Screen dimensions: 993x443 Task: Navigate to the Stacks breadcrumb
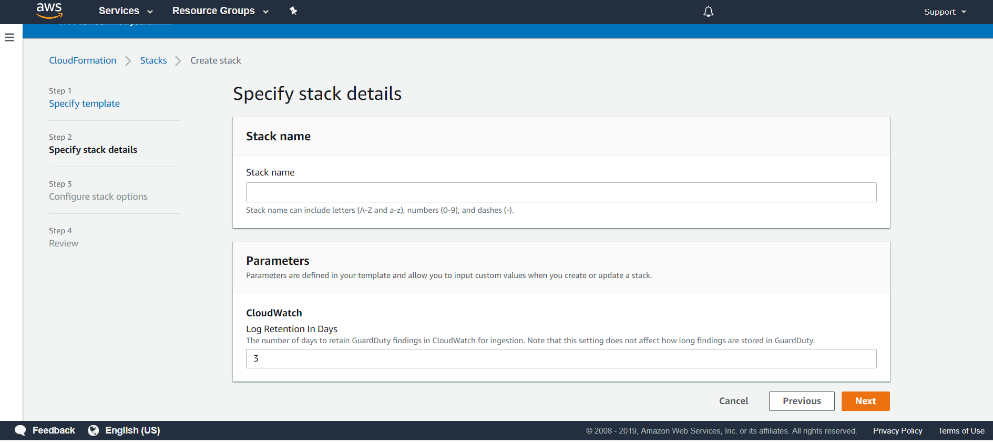[153, 60]
